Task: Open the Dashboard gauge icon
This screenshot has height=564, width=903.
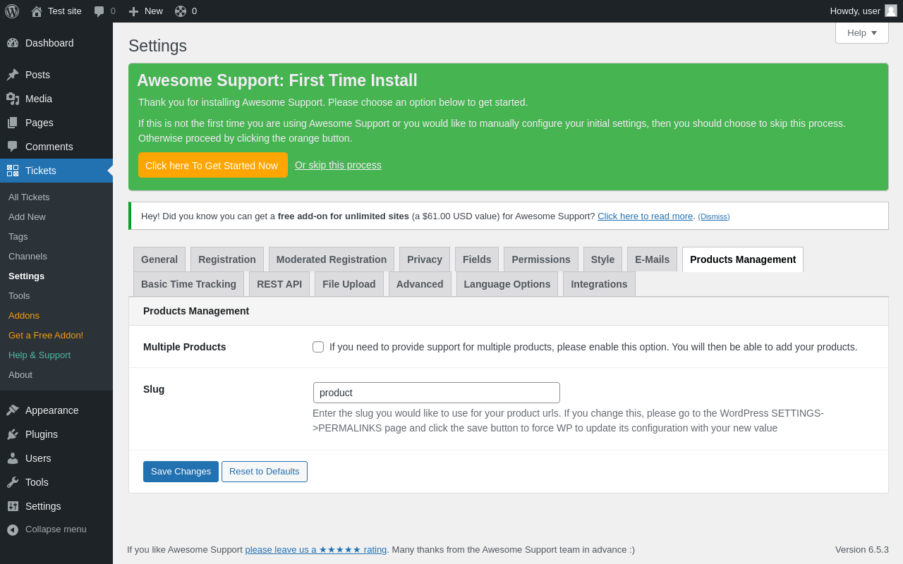Action: [13, 43]
